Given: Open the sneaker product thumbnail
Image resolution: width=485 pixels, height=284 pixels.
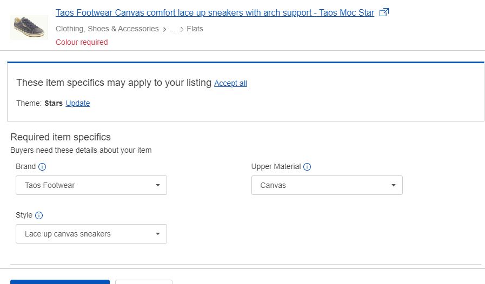Looking at the screenshot, I should pyautogui.click(x=29, y=27).
